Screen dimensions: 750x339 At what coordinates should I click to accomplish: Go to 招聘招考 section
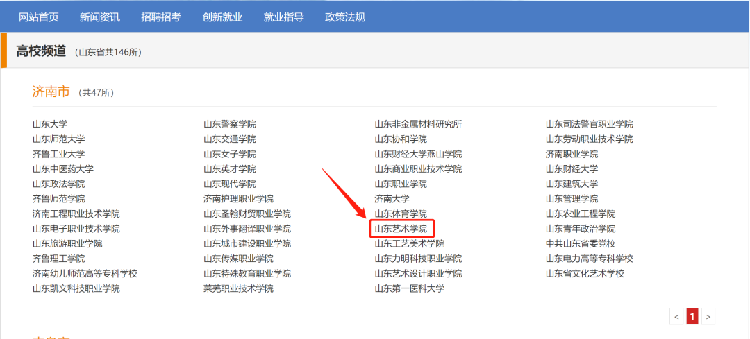click(x=161, y=17)
